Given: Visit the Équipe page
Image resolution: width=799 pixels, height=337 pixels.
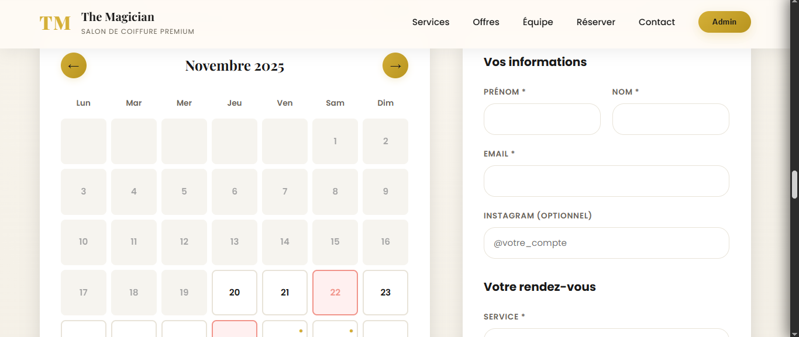Looking at the screenshot, I should tap(537, 22).
